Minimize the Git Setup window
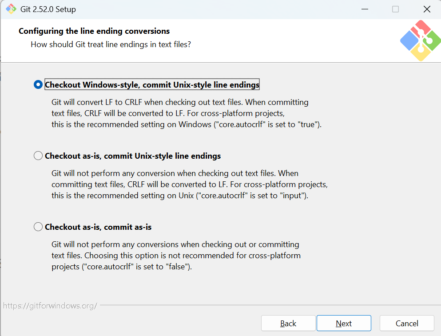The image size is (441, 336). (365, 9)
